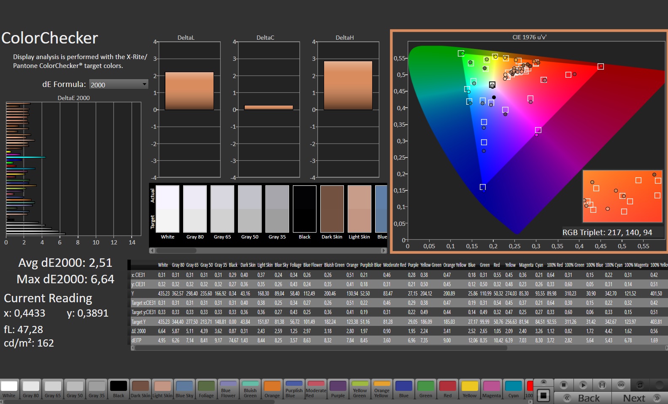Viewport: 668px width, 404px height.
Task: Click right arrow of swatch comparison scrollbar
Action: 383,250
